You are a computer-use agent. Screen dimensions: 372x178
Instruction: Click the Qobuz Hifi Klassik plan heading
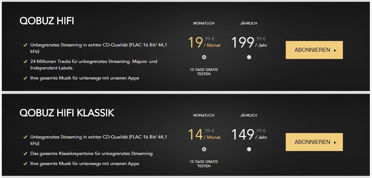(67, 113)
